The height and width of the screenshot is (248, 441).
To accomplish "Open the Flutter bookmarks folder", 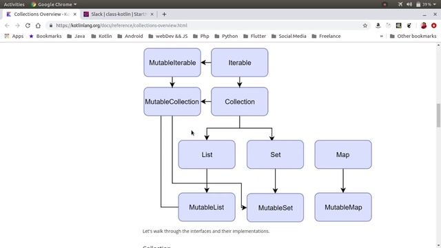I will tap(254, 36).
